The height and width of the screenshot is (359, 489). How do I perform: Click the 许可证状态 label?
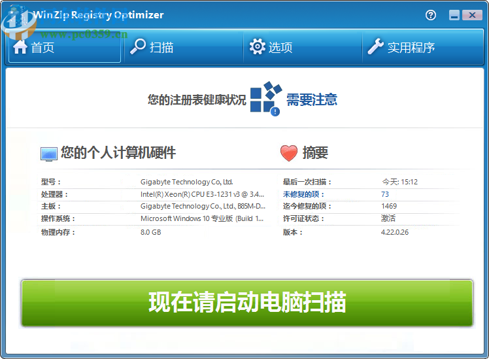303,218
